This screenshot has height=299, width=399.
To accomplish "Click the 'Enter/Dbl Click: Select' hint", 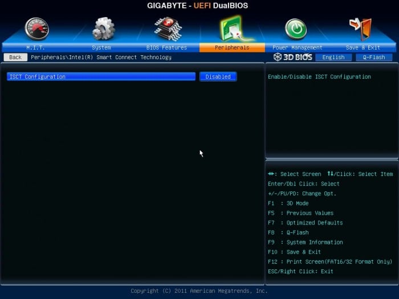I will pos(304,183).
